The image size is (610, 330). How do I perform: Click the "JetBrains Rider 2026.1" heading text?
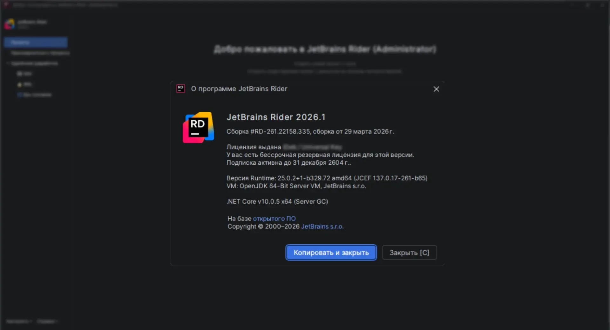click(x=276, y=117)
